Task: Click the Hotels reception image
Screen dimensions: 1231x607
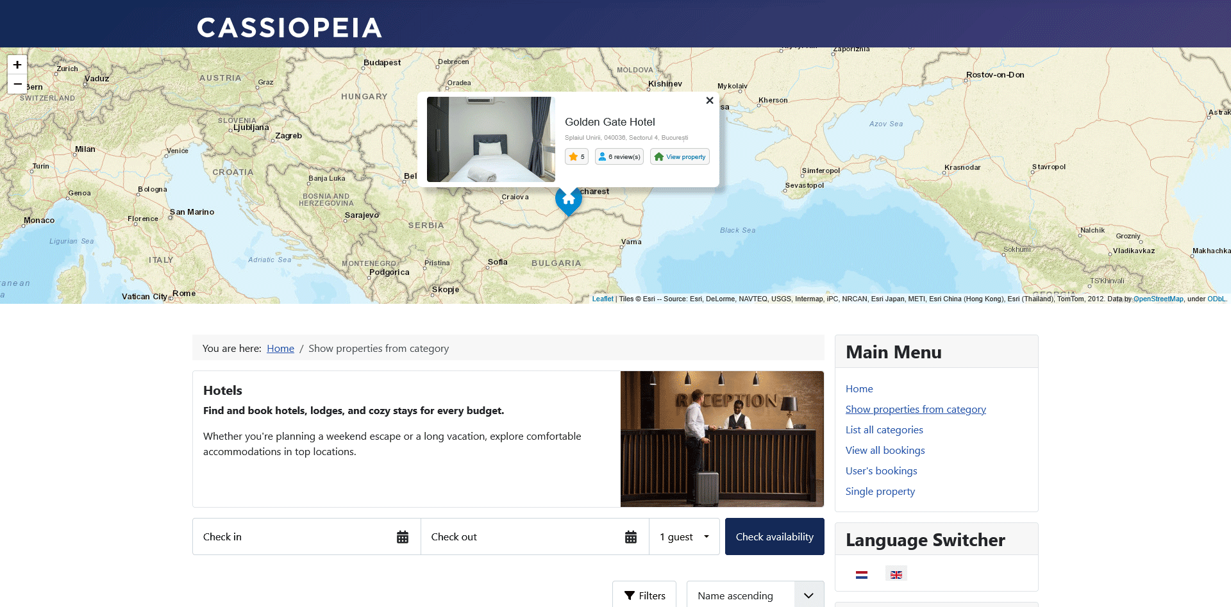Action: tap(722, 439)
